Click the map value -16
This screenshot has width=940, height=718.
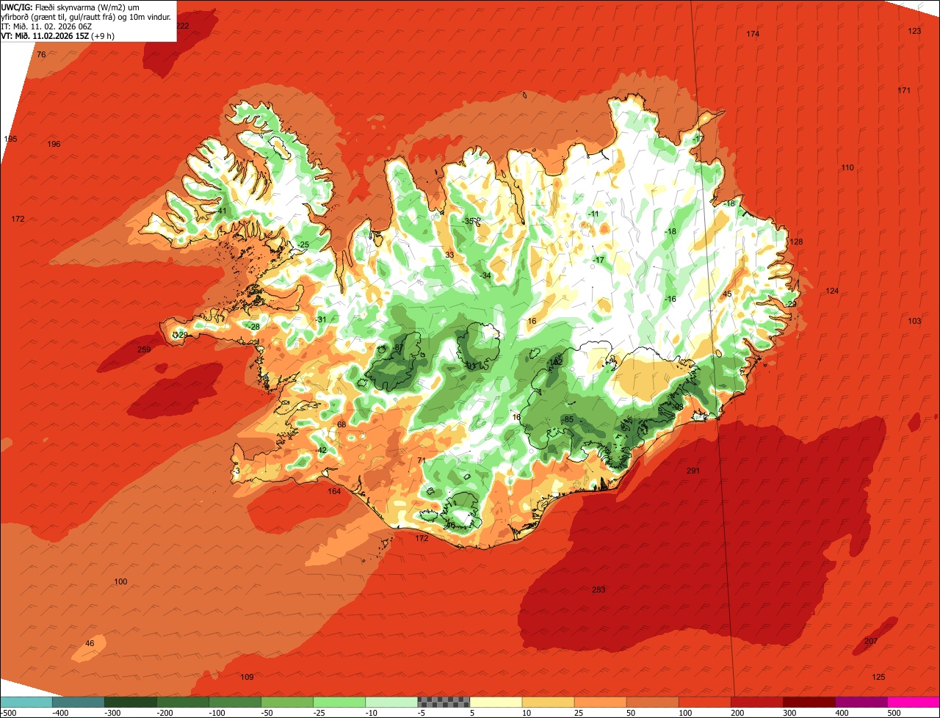670,299
